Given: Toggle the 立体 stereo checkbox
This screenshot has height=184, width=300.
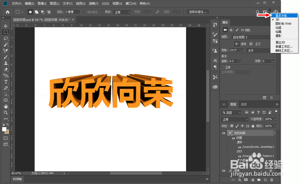Looking at the screenshot, I should click(222, 67).
